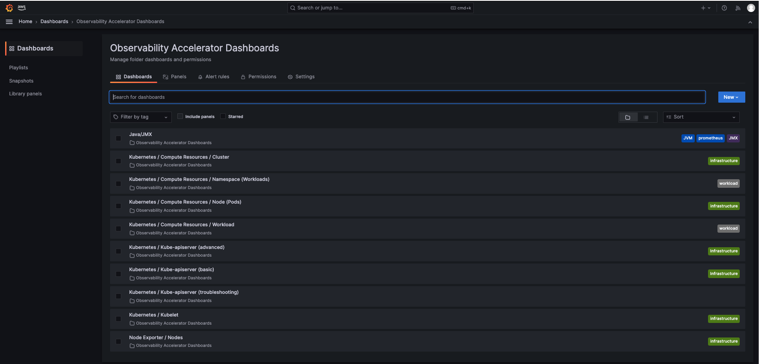Click the AWS logo
The width and height of the screenshot is (759, 364).
click(21, 7)
